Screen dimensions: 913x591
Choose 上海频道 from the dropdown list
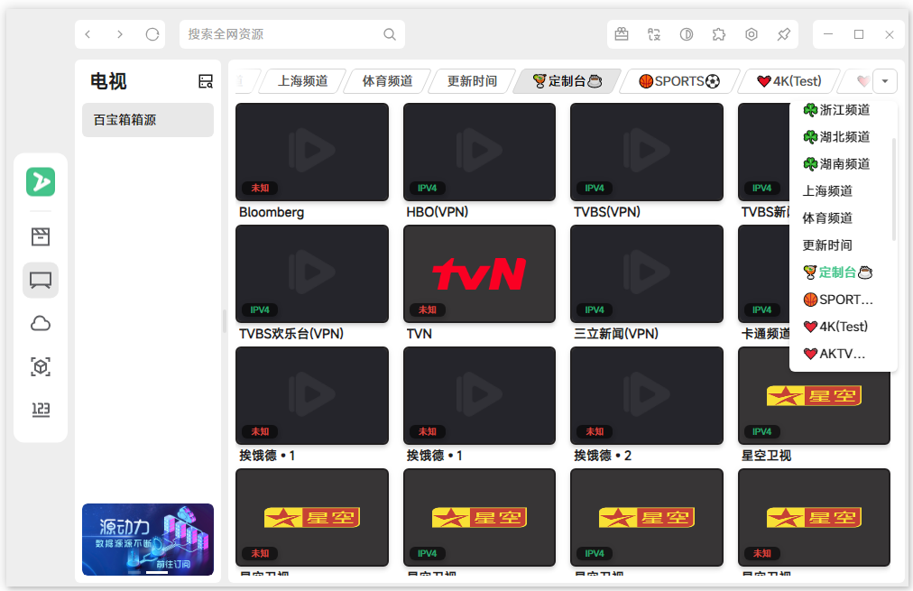pyautogui.click(x=827, y=191)
